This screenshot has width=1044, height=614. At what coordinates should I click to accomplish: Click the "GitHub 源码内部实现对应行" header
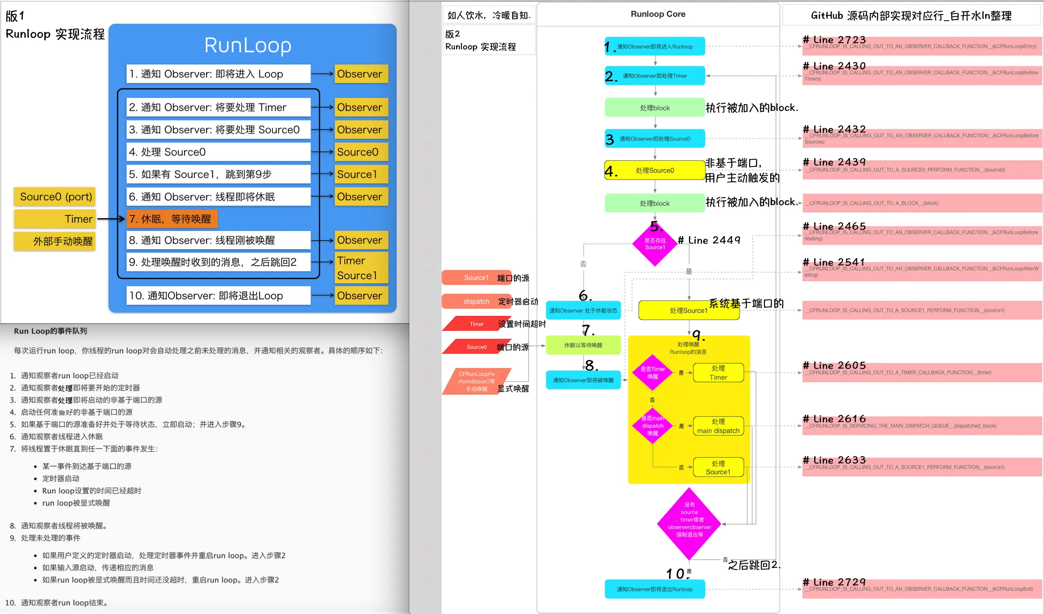coord(911,16)
